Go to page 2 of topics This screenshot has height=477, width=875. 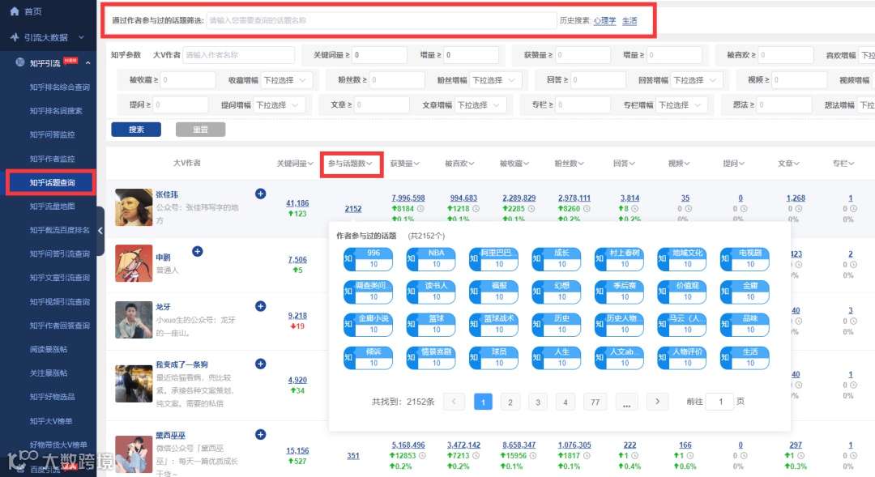(x=510, y=402)
